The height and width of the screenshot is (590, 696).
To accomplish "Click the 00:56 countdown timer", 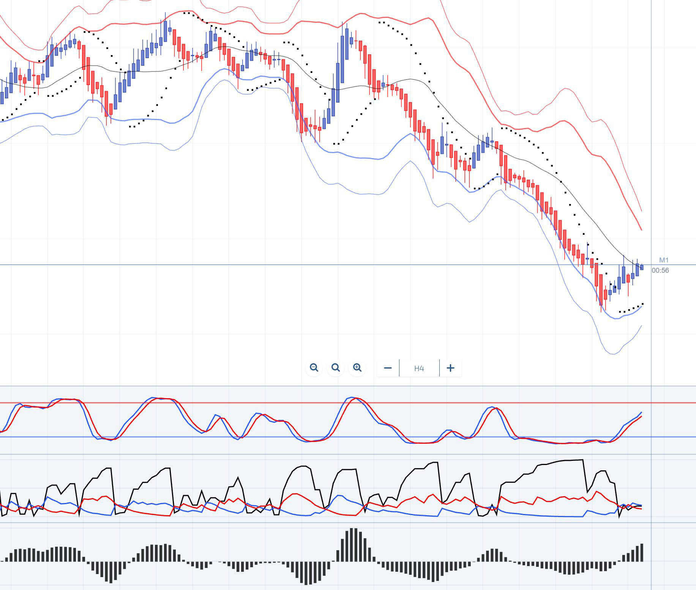I will (x=660, y=270).
